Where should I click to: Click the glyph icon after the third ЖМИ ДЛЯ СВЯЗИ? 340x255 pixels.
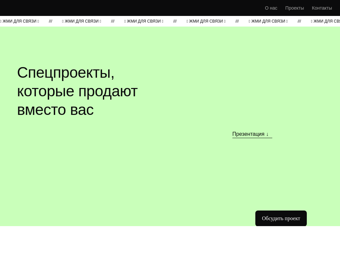coord(163,21)
